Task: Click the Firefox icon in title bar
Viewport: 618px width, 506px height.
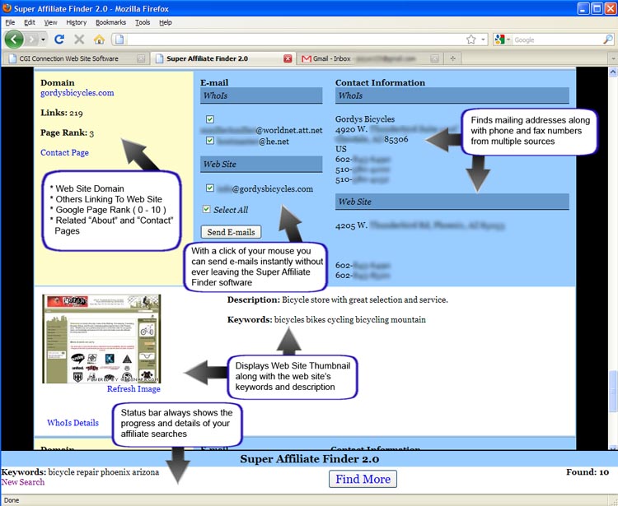Action: coord(7,8)
